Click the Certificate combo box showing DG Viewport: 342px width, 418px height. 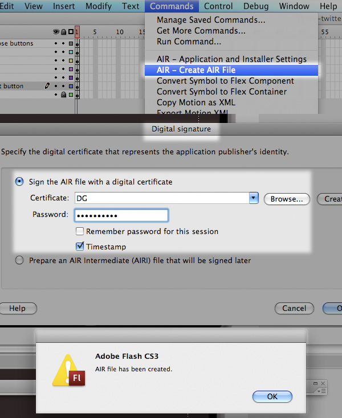coord(166,198)
